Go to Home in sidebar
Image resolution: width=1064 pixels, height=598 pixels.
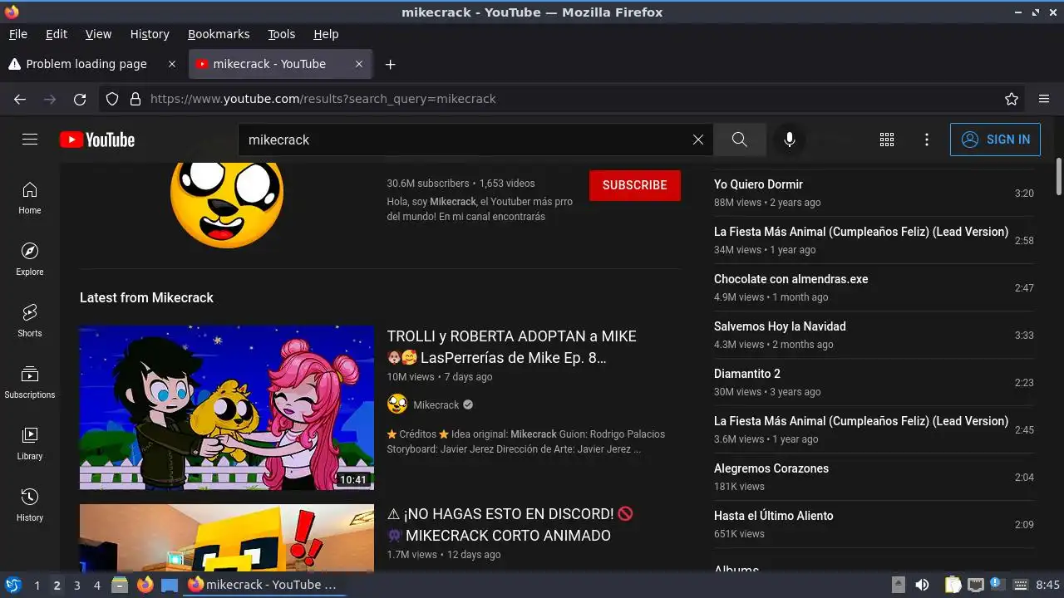(30, 198)
